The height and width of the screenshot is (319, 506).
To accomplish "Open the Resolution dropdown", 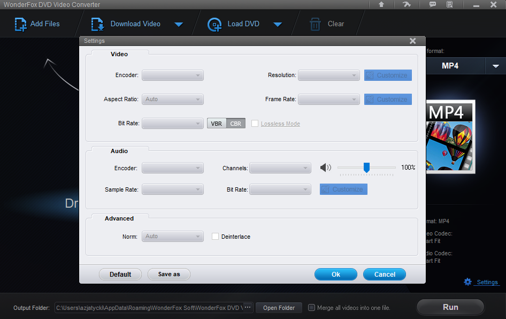I will tap(328, 75).
